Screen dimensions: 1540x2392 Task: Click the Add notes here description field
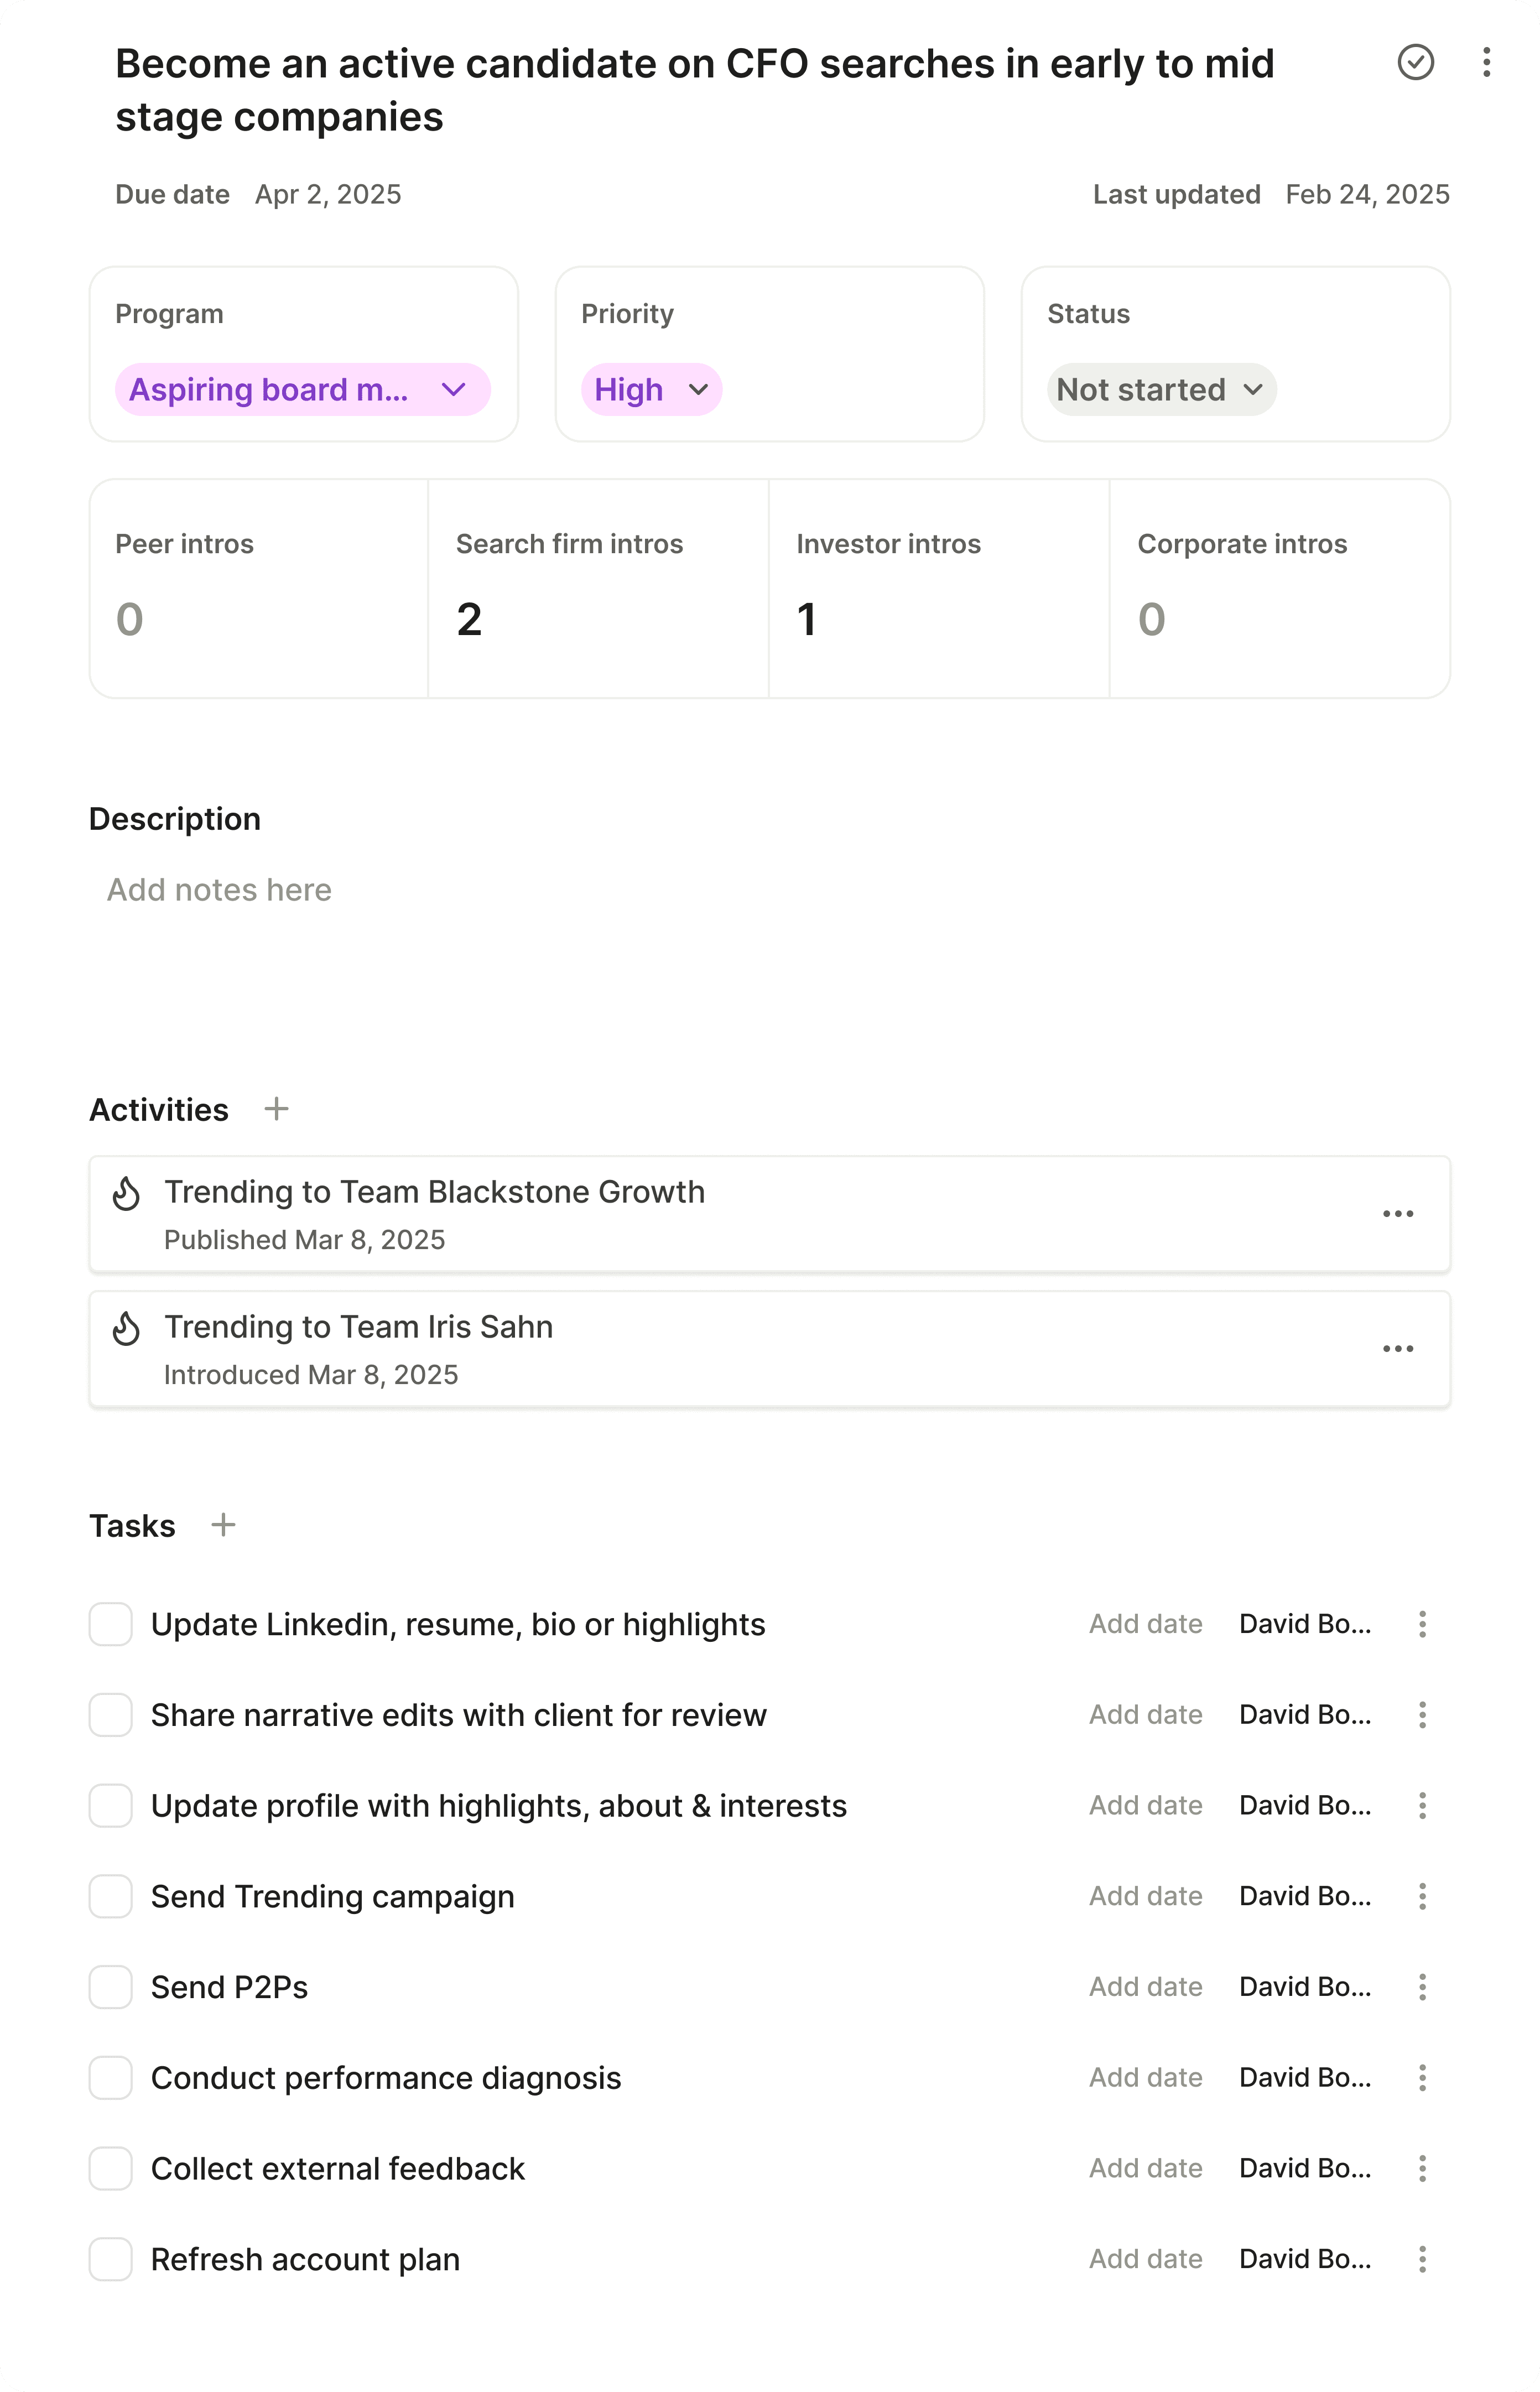(219, 889)
